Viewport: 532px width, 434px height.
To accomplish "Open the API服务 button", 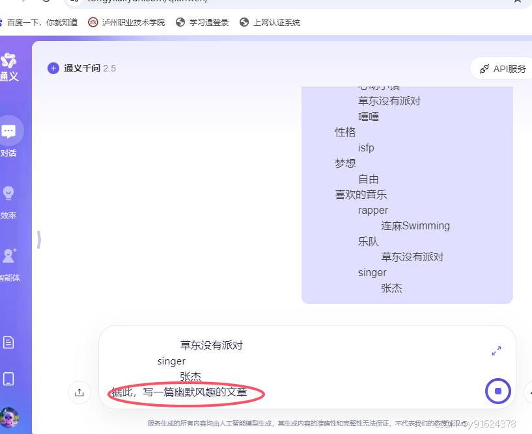I will click(502, 69).
